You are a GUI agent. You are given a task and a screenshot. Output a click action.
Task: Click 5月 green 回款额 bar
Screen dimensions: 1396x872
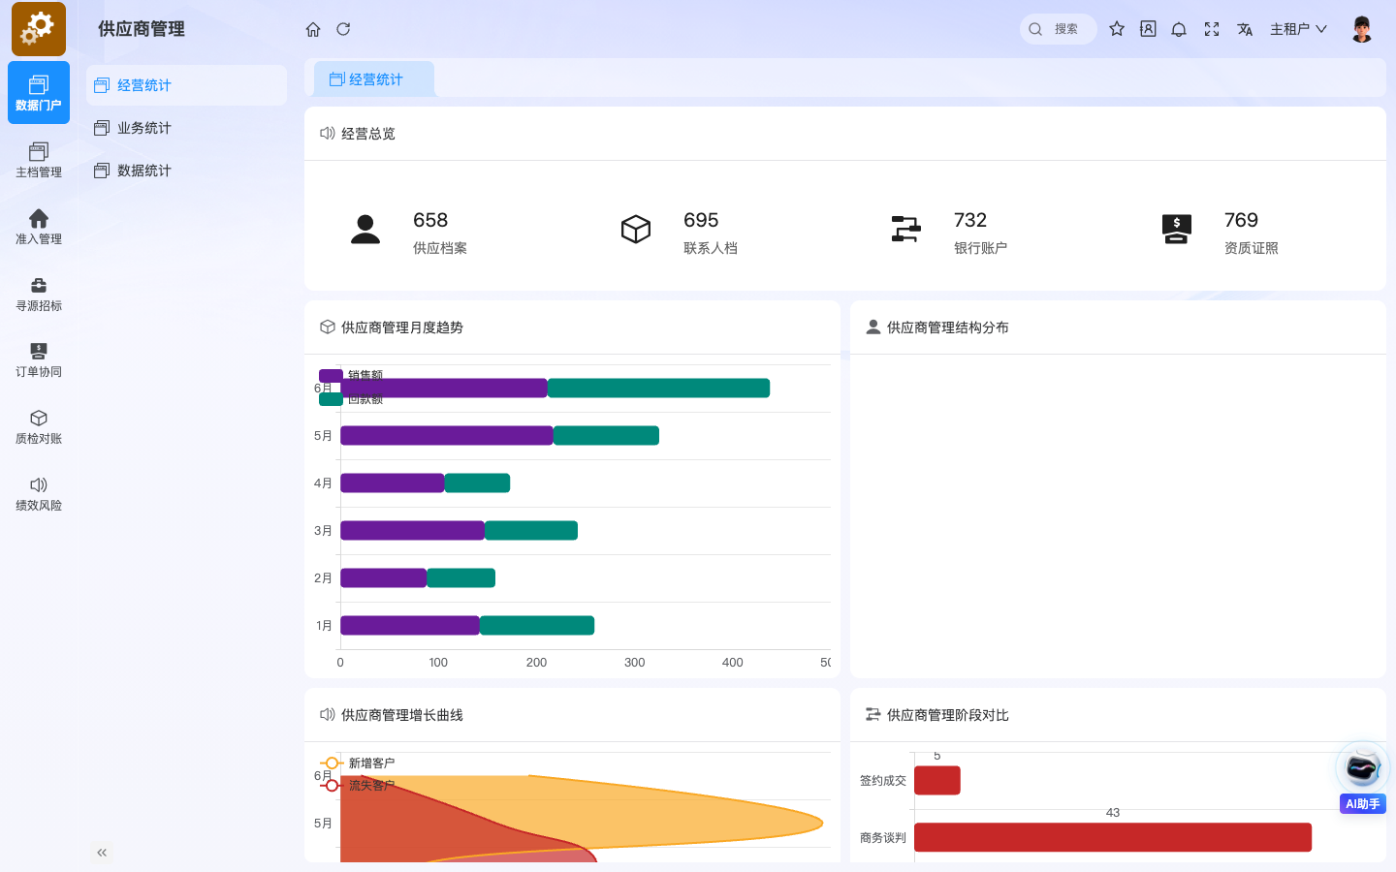tap(606, 436)
